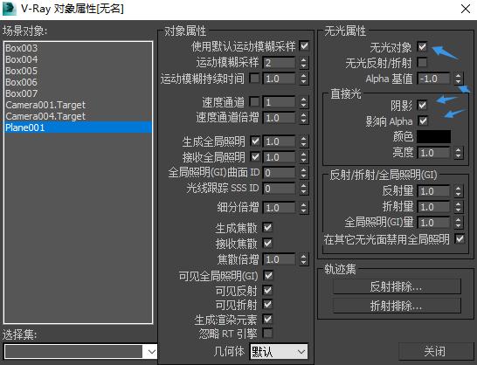Viewport: 477px width, 365px height.
Task: Toggle 生成焦散 checkbox
Action: [x=267, y=228]
